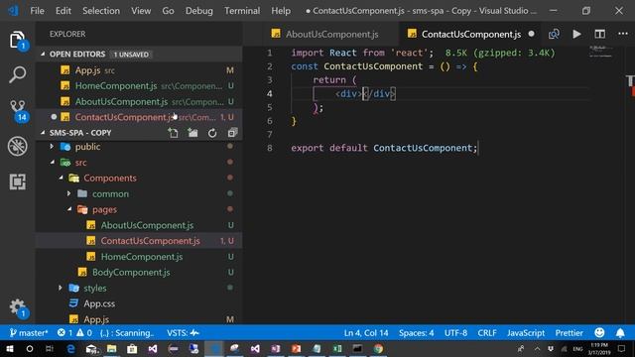This screenshot has width=635, height=357.
Task: Open App.css in the explorer tree
Action: (139, 303)
